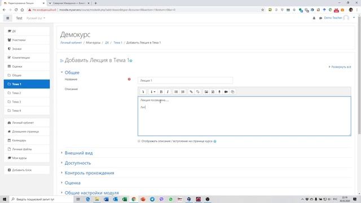The image size is (361, 203).
Task: Toggle the editor's expand toolbar button
Action: [143, 92]
